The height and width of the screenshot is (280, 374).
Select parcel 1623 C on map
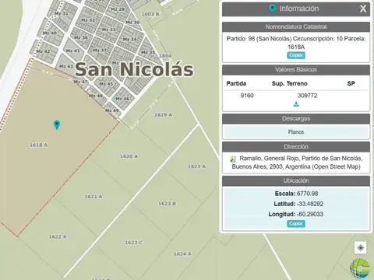[x=133, y=243]
